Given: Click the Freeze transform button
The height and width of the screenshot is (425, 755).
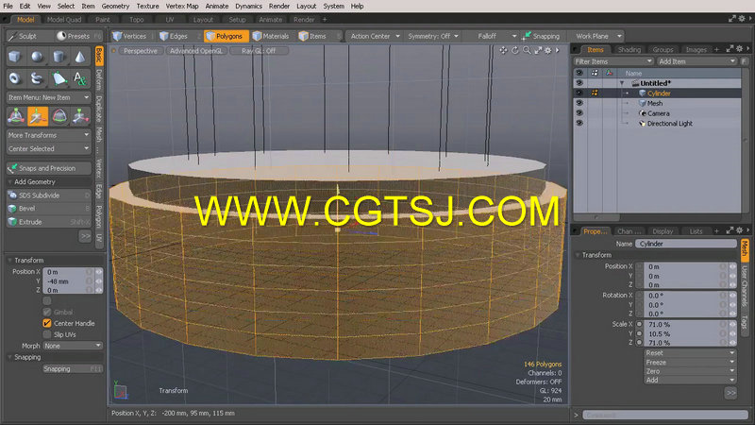Looking at the screenshot, I should tap(691, 363).
